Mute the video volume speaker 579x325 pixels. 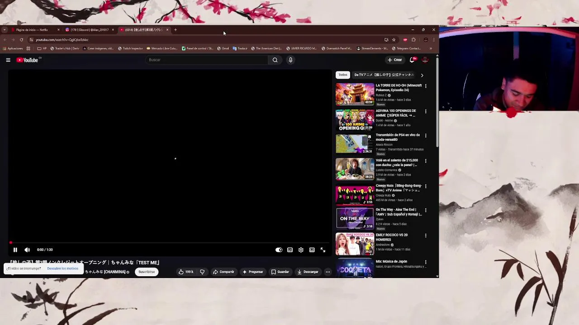point(27,250)
